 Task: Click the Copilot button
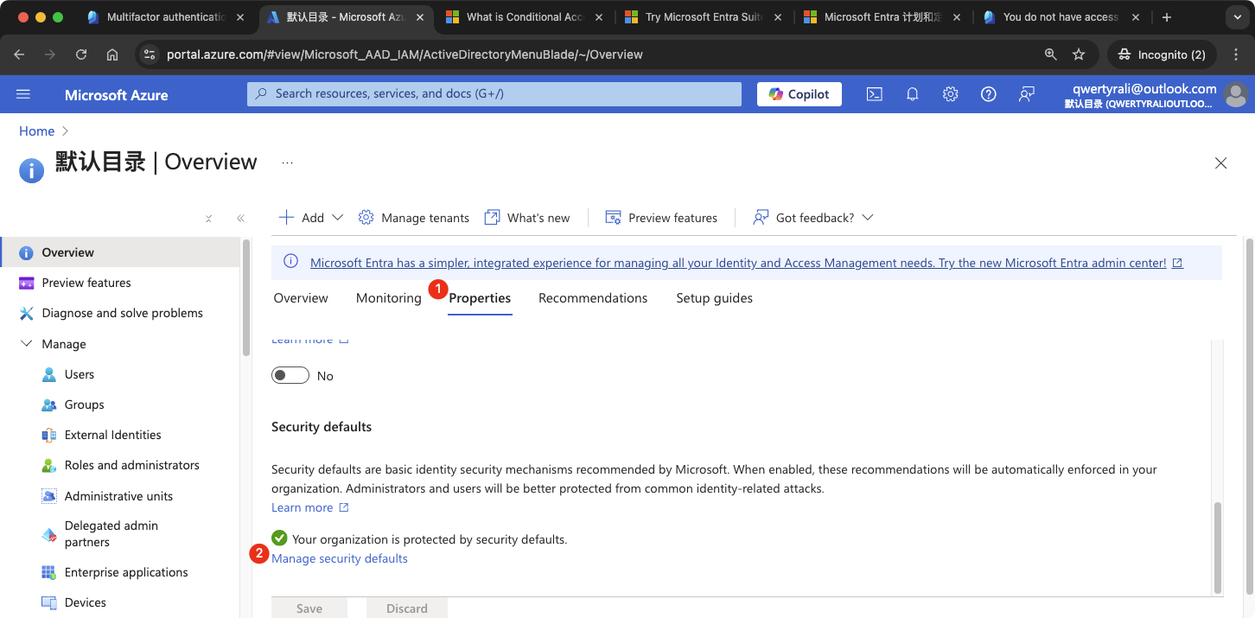[800, 94]
